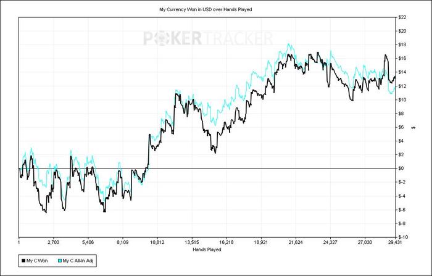Click the 18,921 x-axis tick label

(261, 243)
